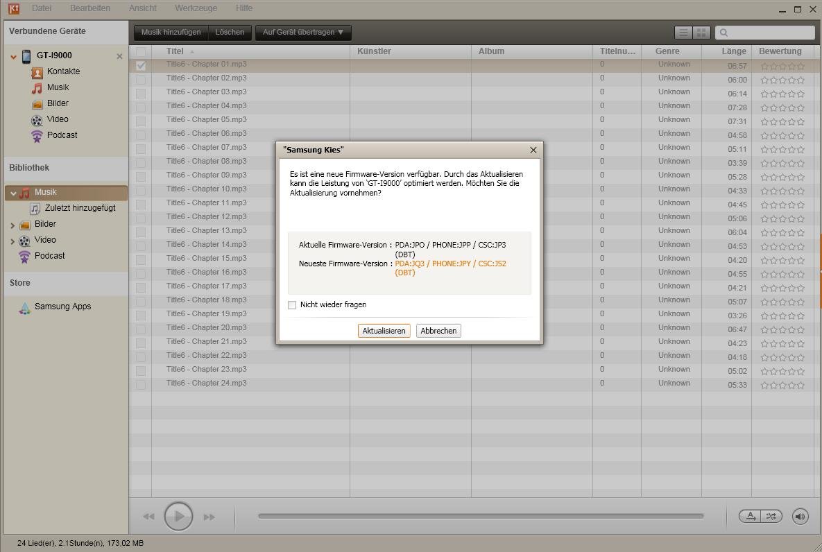Screen dimensions: 822x552
Task: Click Bilder library folder icon
Action: click(x=25, y=225)
